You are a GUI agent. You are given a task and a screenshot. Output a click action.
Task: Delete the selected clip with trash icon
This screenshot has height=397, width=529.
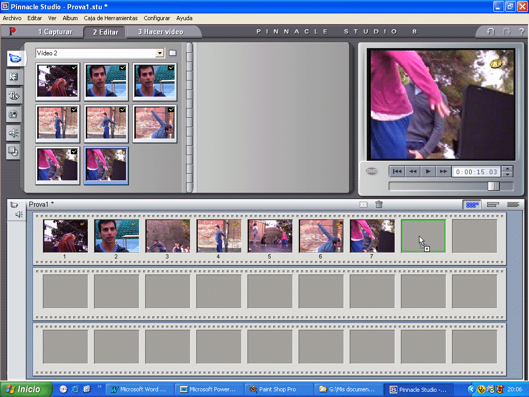pos(379,204)
